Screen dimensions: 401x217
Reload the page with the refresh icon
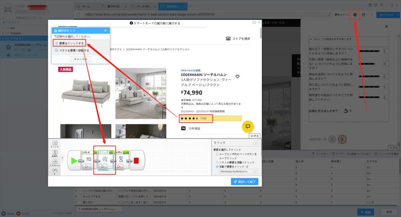click(78, 15)
